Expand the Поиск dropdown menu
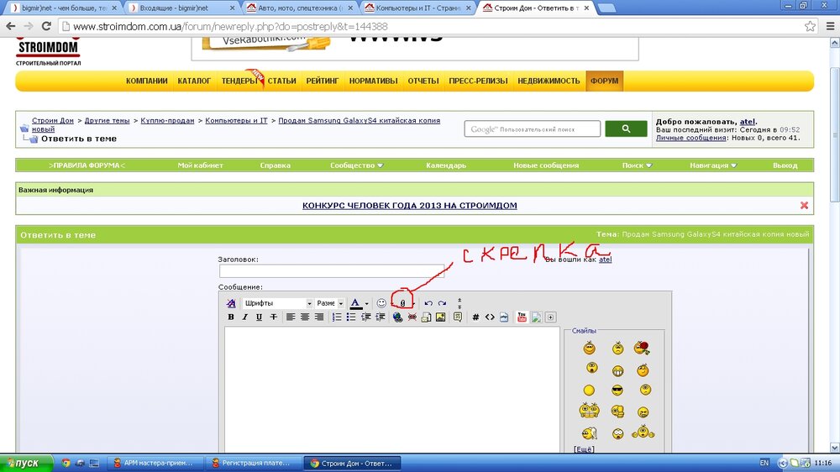 [x=637, y=165]
